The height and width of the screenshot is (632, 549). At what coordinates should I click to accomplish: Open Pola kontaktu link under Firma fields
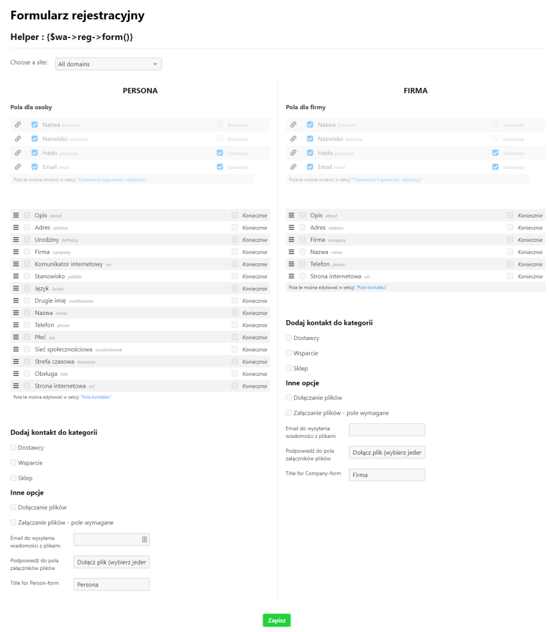[x=371, y=287]
